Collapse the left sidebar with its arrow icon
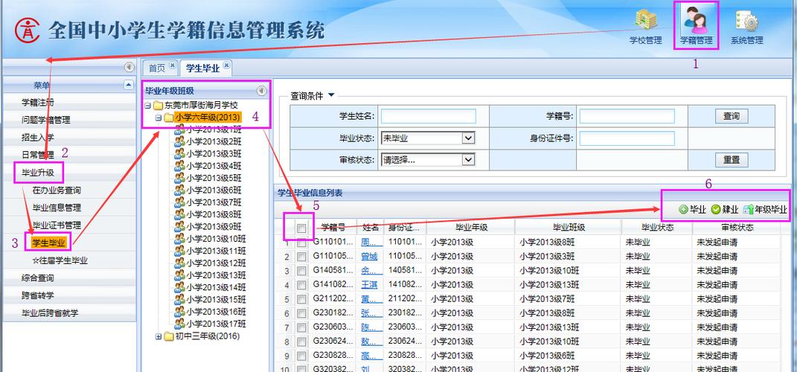The height and width of the screenshot is (372, 797). (x=129, y=67)
